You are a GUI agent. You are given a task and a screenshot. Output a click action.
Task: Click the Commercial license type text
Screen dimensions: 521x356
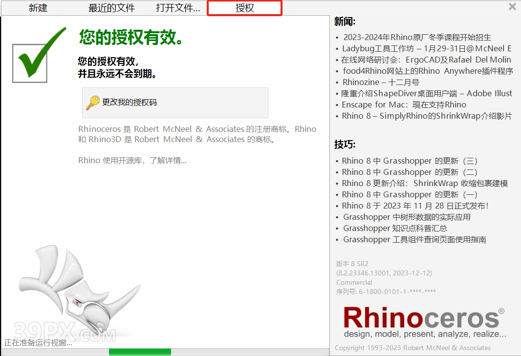pyautogui.click(x=354, y=283)
